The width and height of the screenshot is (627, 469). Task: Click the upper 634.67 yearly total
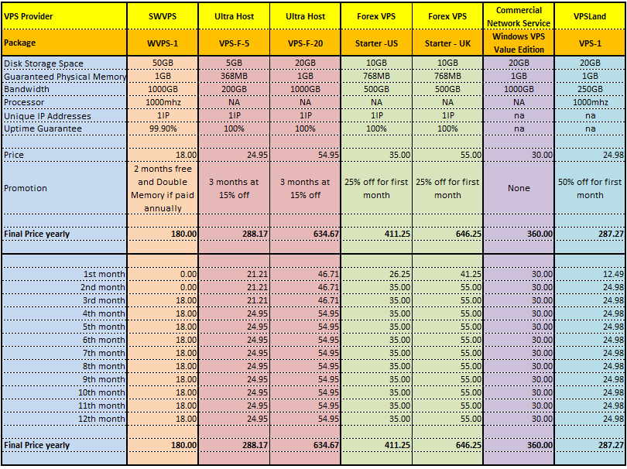(305, 234)
